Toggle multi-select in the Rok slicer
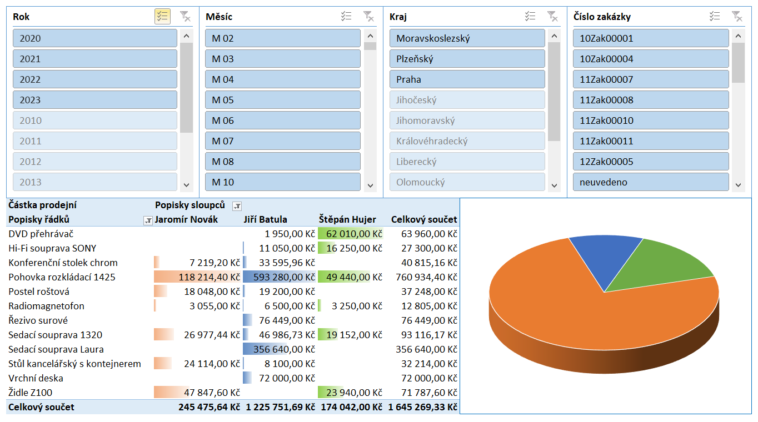Screen dimensions: 758x422 162,17
